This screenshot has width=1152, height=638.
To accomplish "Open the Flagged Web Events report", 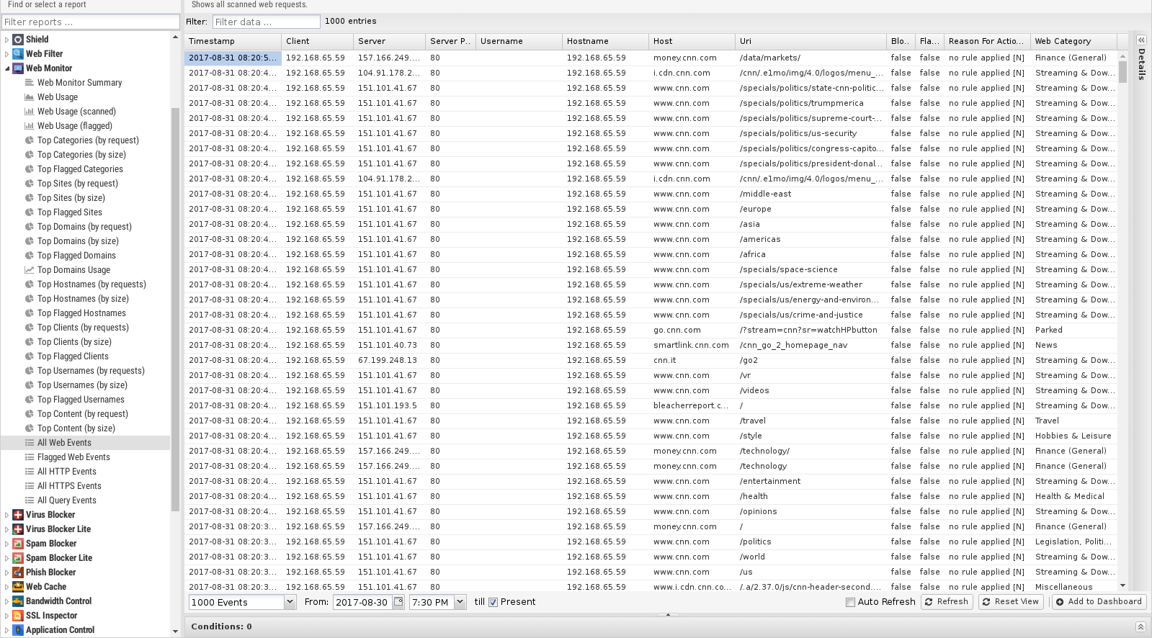I will click(x=73, y=457).
